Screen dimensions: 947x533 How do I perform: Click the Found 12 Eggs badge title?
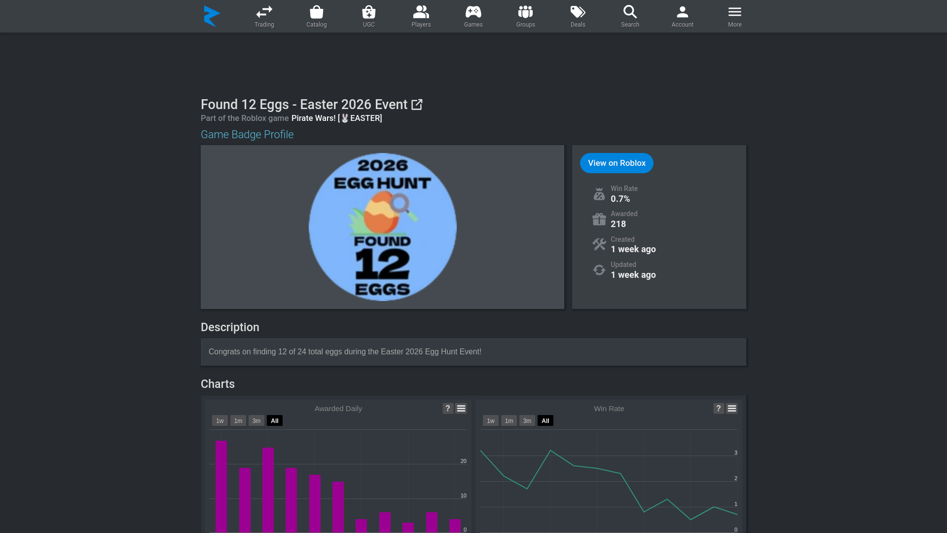[x=304, y=105]
